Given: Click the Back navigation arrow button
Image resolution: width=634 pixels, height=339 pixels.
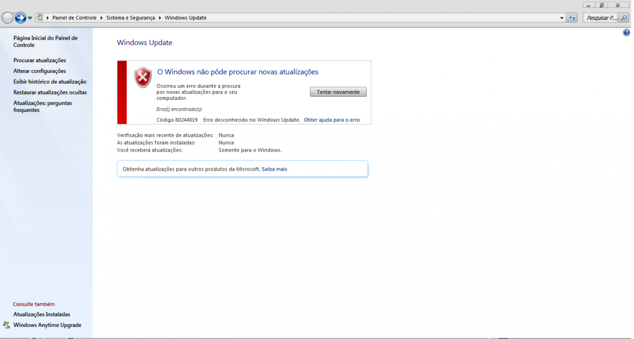Looking at the screenshot, I should (x=7, y=18).
